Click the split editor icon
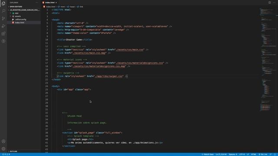This screenshot has height=156, width=278. pyautogui.click(x=269, y=3)
